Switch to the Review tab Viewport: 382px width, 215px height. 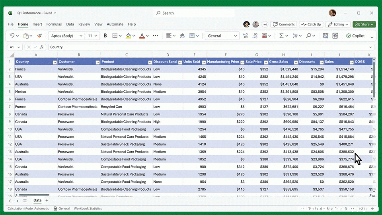(x=84, y=24)
